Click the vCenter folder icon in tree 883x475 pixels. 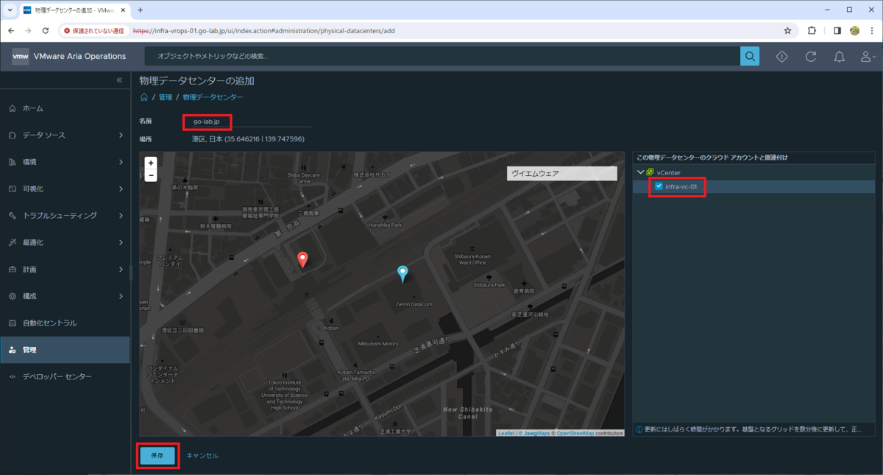click(x=650, y=172)
